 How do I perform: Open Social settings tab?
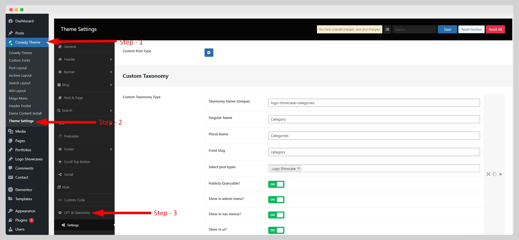pos(84,175)
